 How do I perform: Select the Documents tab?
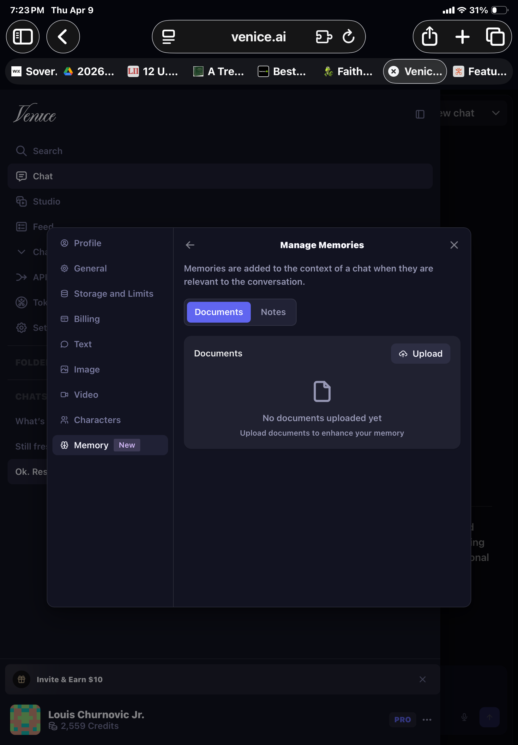point(219,312)
